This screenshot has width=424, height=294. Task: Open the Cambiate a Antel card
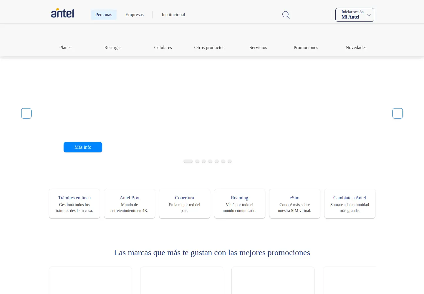350,204
